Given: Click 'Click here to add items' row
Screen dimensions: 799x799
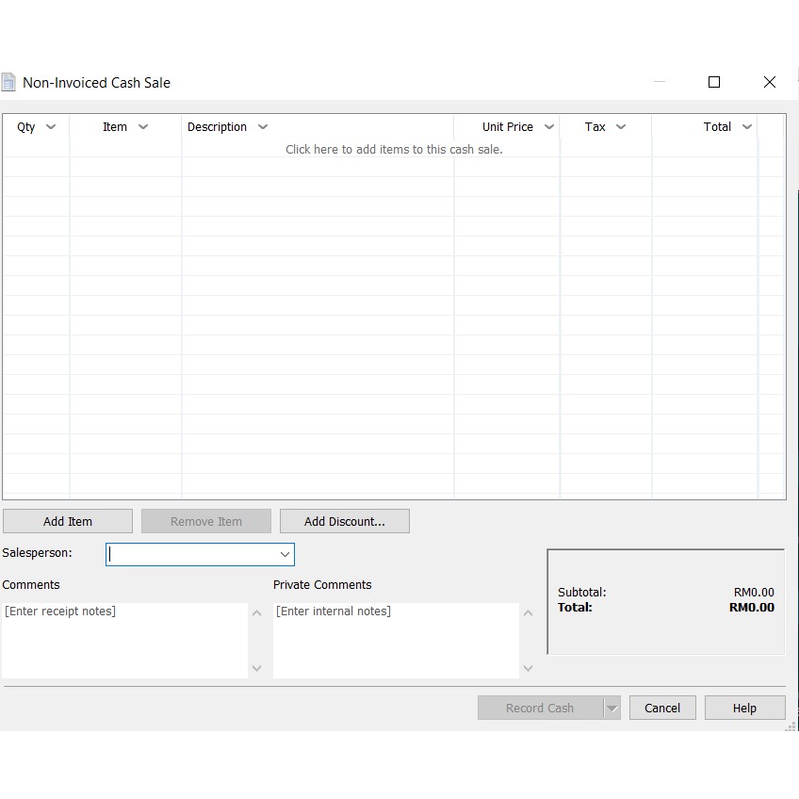Looking at the screenshot, I should click(394, 149).
